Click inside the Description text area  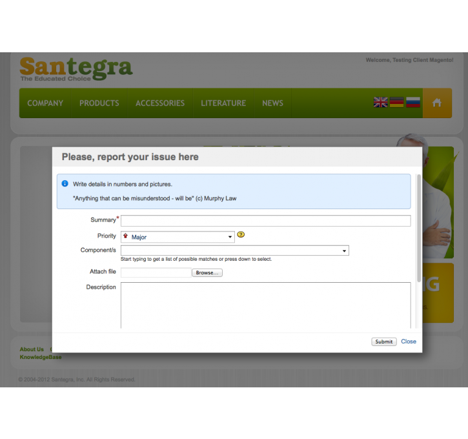pos(265,305)
